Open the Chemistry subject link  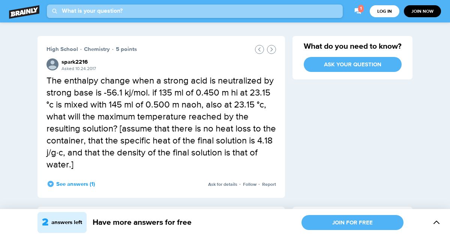[97, 49]
